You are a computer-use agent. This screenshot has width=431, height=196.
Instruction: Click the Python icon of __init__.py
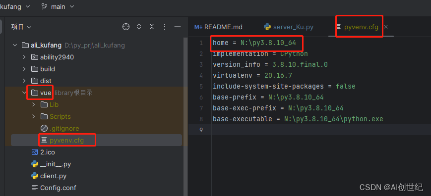click(35, 164)
